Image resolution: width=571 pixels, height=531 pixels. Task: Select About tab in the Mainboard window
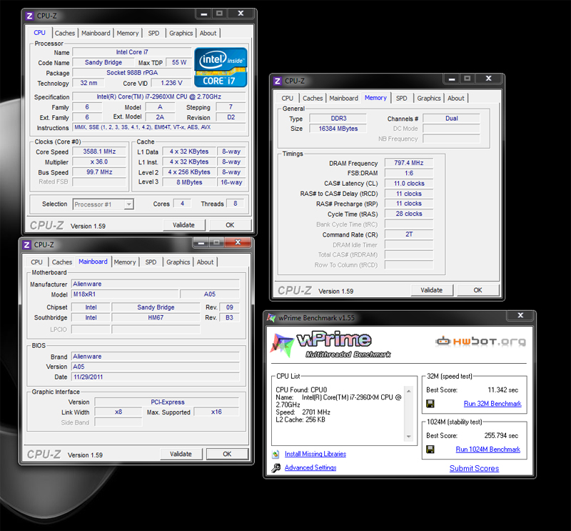205,262
